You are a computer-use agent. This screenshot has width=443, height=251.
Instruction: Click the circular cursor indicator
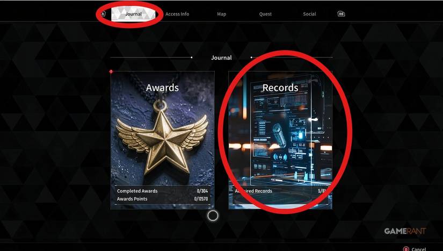(213, 216)
